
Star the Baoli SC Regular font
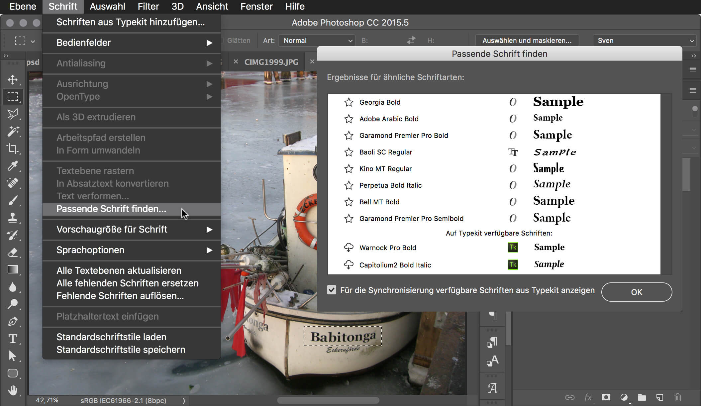(x=349, y=152)
